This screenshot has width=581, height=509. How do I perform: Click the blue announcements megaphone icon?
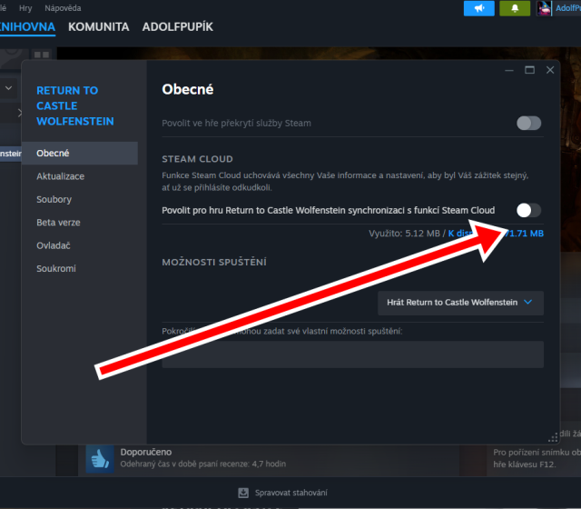click(478, 8)
